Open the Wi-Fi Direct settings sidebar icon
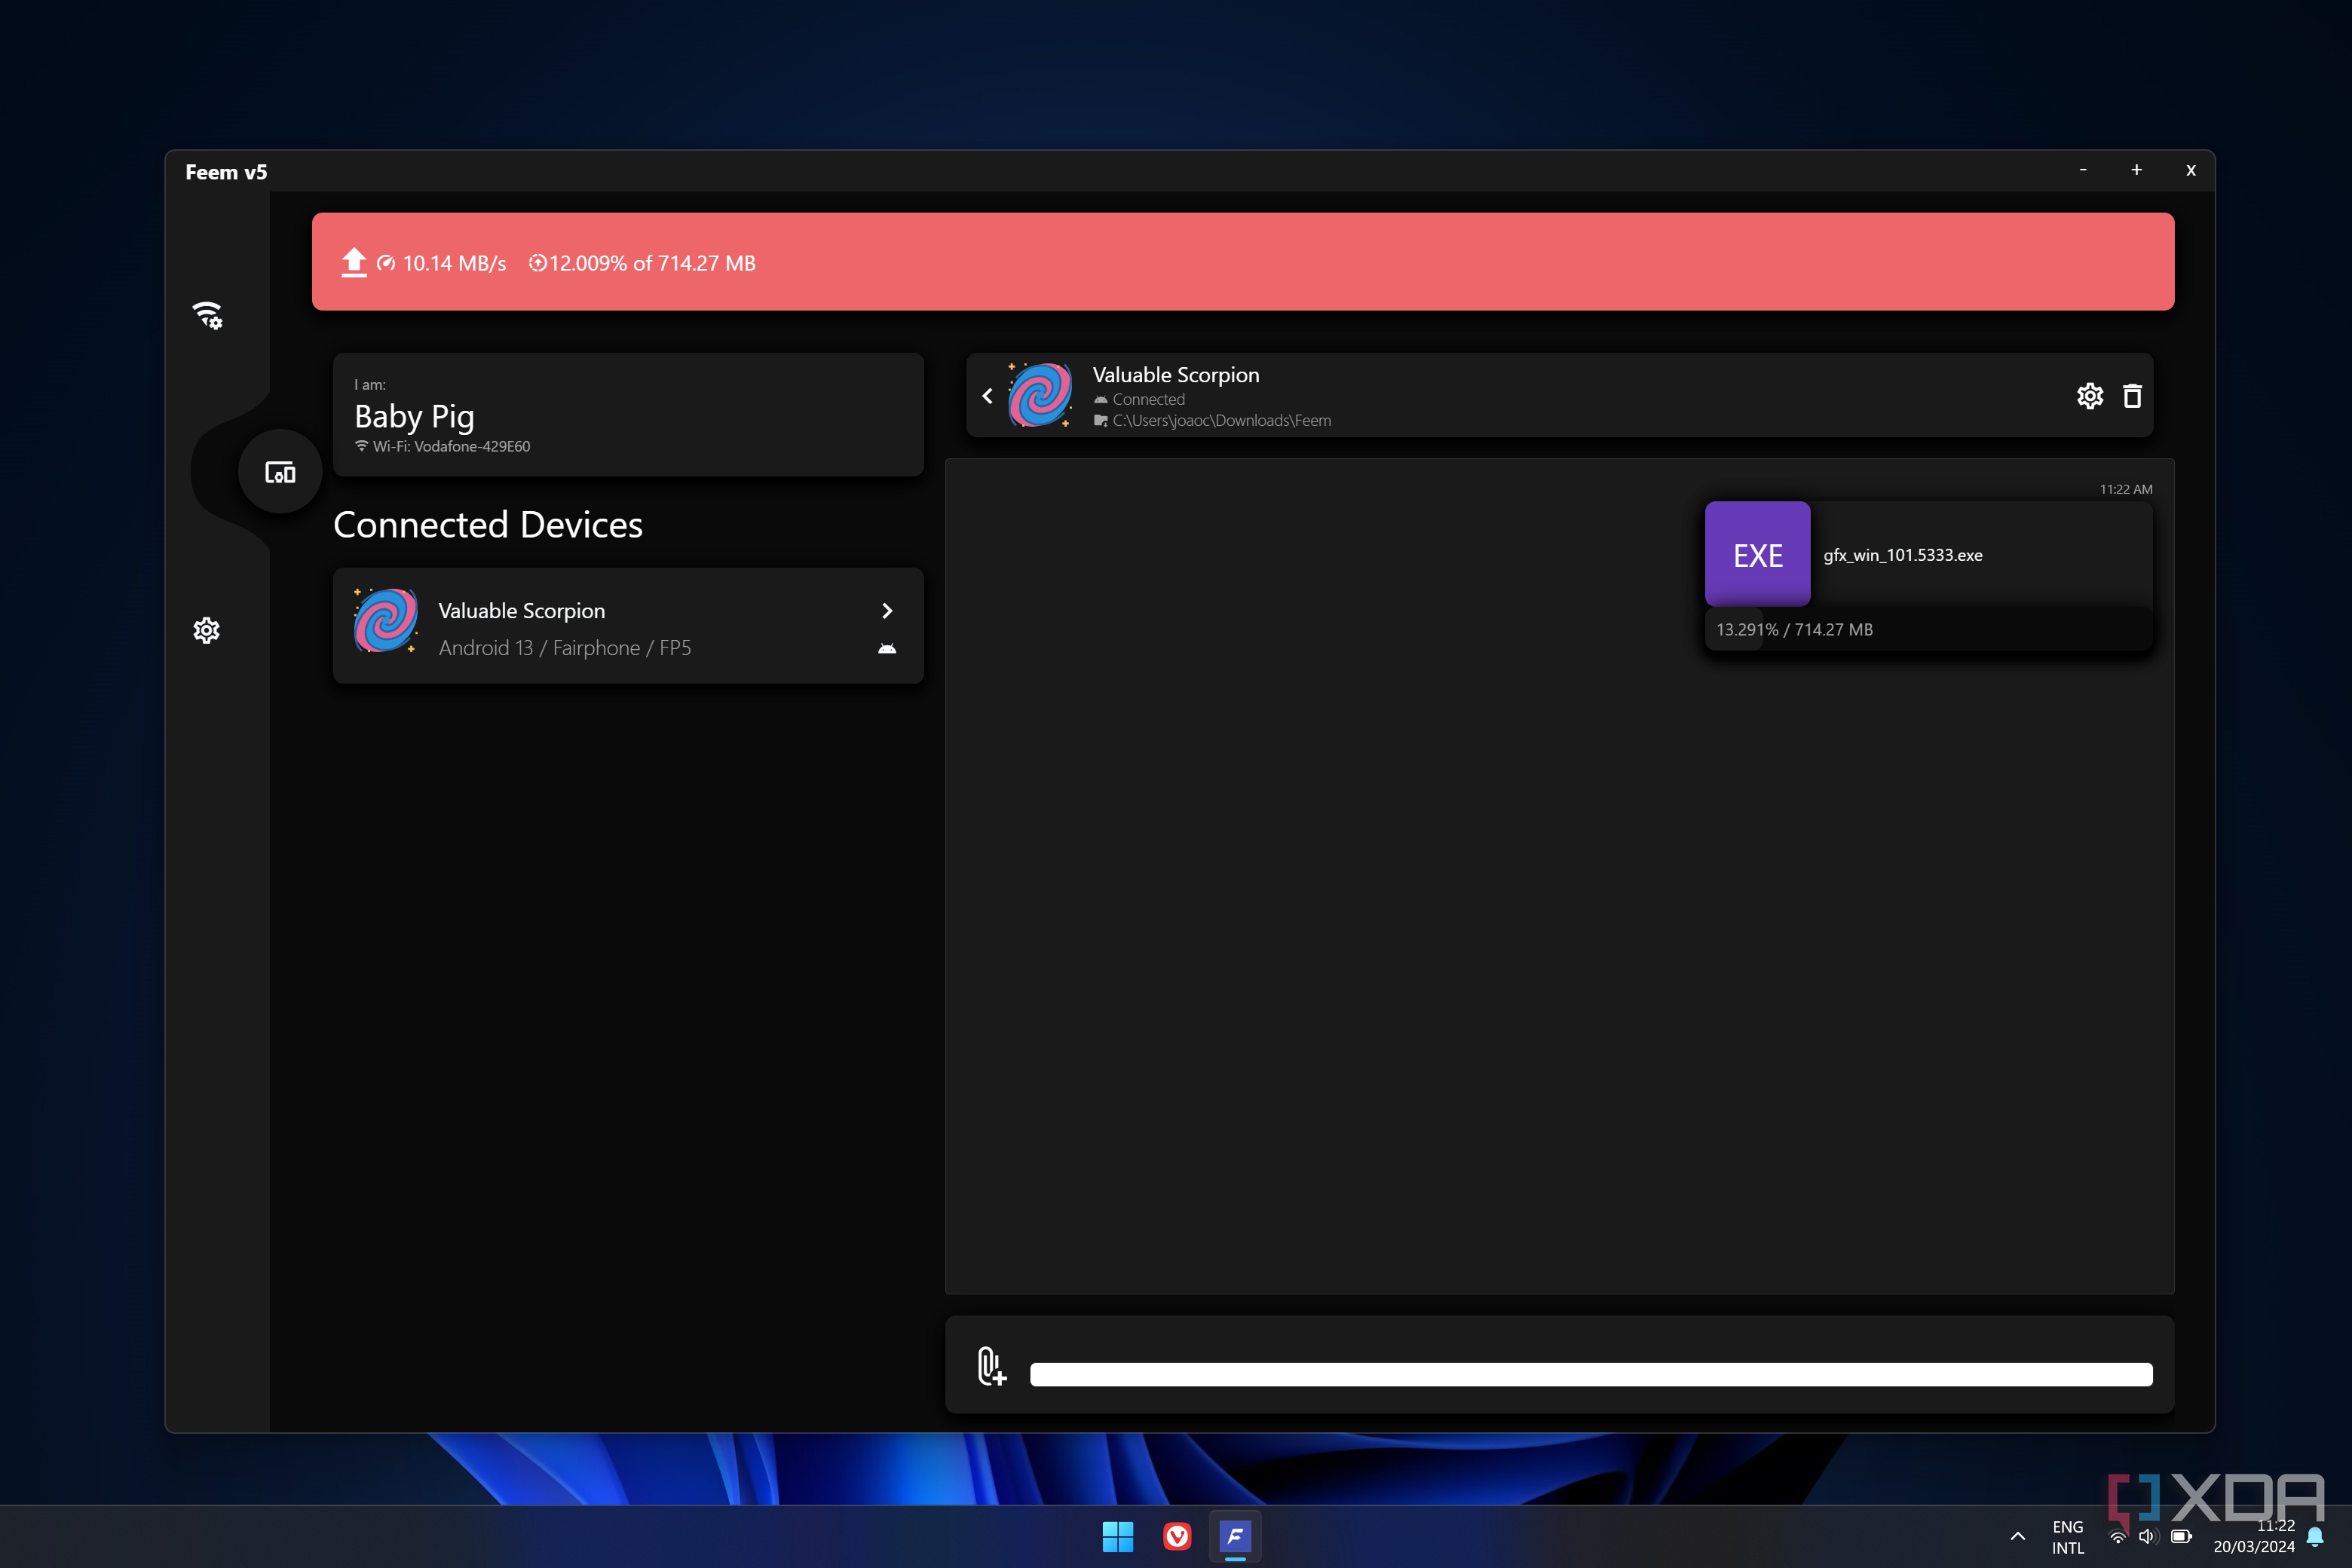The height and width of the screenshot is (1568, 2352). pos(207,315)
